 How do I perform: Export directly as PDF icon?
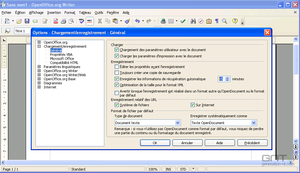coord(56,21)
